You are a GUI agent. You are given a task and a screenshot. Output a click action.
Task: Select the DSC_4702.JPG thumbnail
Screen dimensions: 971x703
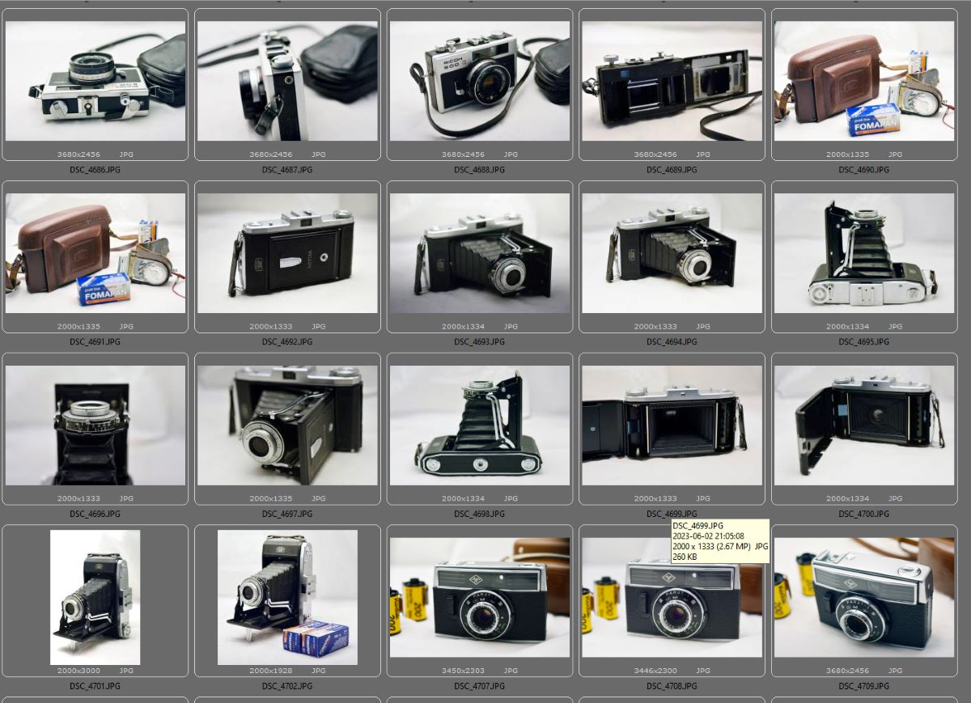click(287, 597)
